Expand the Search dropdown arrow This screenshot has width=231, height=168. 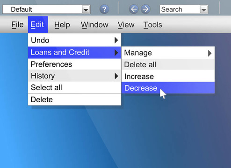click(204, 10)
